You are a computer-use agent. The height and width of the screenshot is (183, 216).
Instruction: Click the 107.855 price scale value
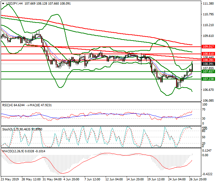click(x=208, y=68)
